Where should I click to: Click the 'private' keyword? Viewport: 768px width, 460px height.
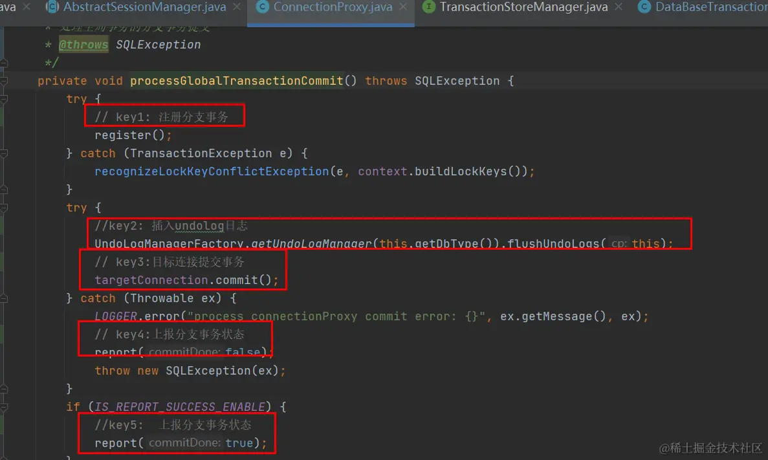(62, 81)
